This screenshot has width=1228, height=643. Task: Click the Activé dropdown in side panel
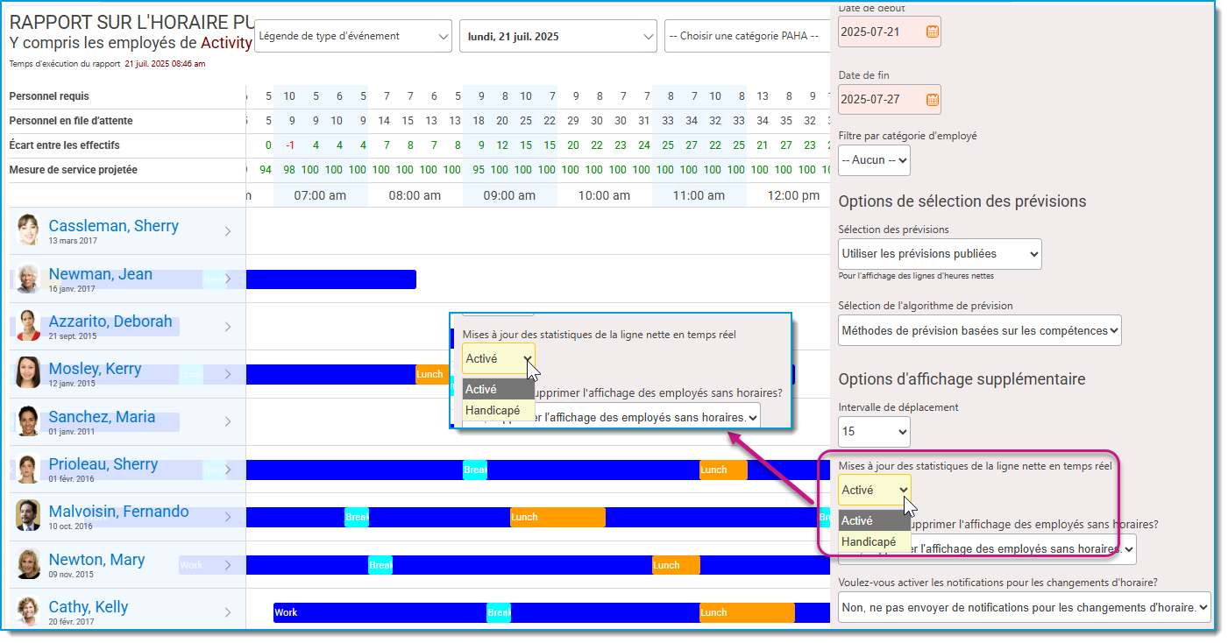click(x=874, y=490)
